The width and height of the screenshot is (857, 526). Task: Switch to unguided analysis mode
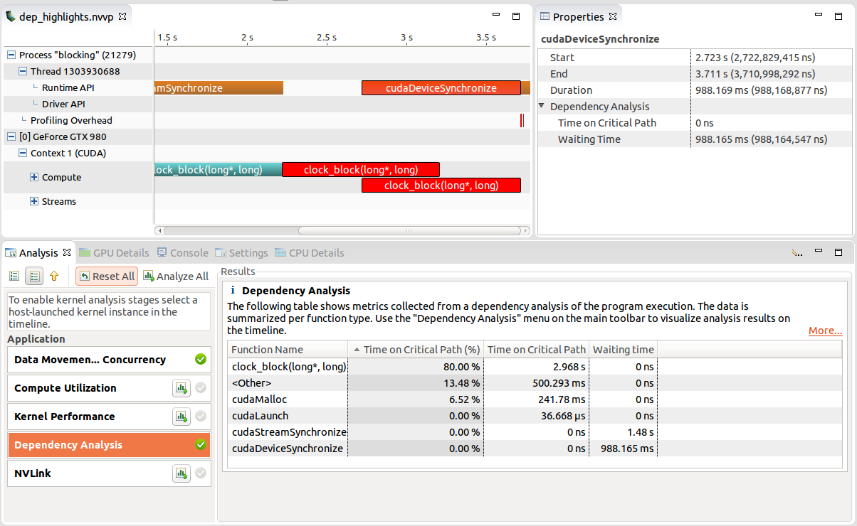coord(33,276)
